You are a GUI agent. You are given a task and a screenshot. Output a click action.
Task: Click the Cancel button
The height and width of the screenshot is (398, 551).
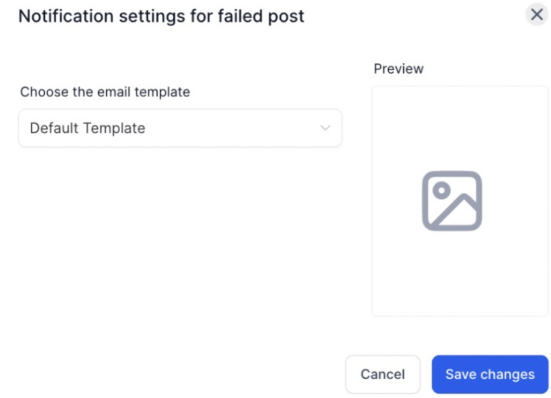(382, 374)
